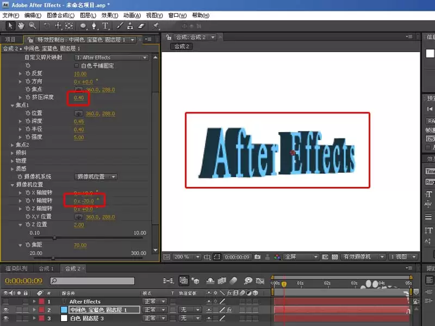This screenshot has height=326, width=435.
Task: Toggle visibility of 白色 固态层 3 layer
Action: 5,318
